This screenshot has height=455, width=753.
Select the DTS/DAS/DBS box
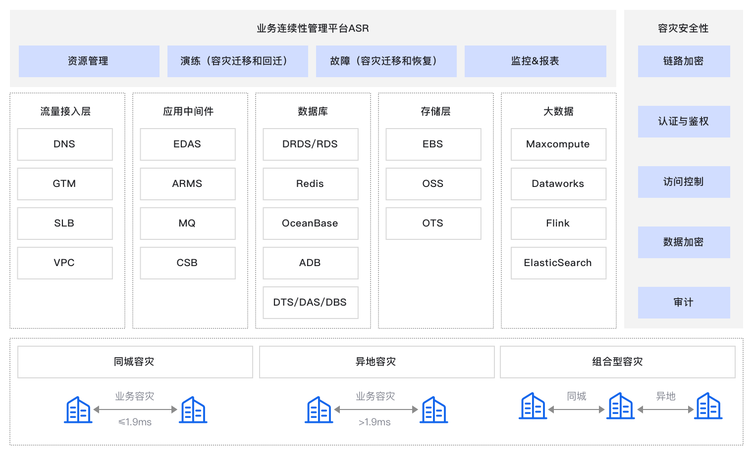(x=311, y=303)
